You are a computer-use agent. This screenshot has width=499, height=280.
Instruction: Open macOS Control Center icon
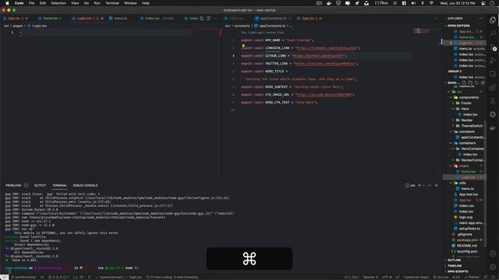483,3
